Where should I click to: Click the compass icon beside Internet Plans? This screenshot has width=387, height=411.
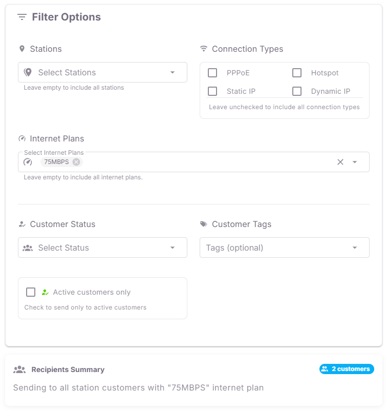21,138
